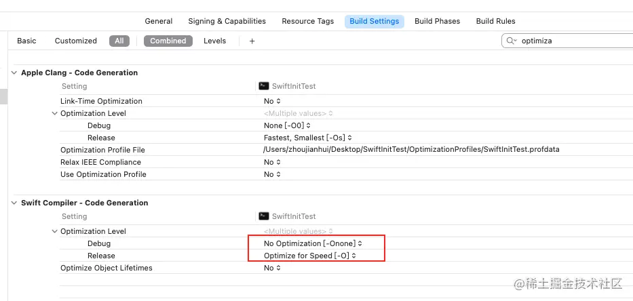
Task: Select the Customized settings filter
Action: (x=76, y=41)
